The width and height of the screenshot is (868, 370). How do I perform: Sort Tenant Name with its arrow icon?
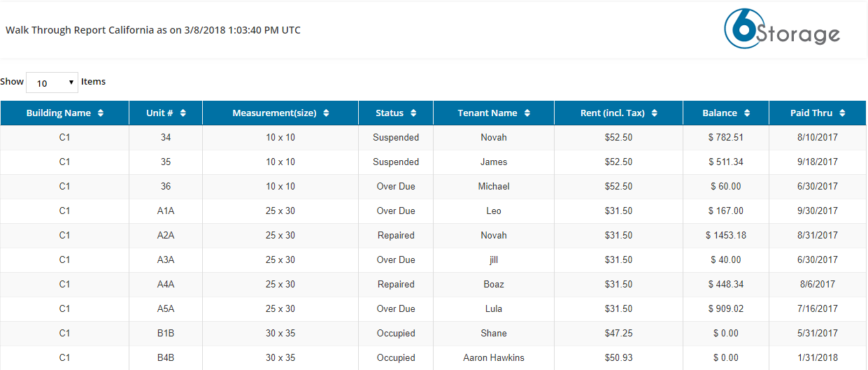527,113
